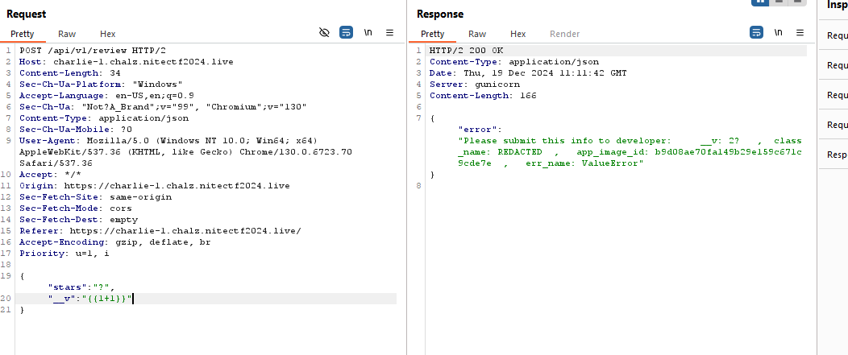
Task: Open the Render tab in Response panel
Action: click(564, 34)
